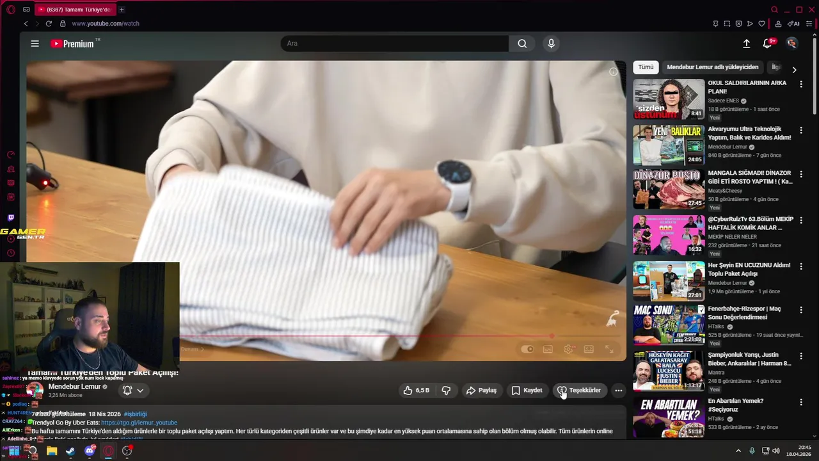
Task: Open Windows File Explorer from taskbar
Action: 52,451
